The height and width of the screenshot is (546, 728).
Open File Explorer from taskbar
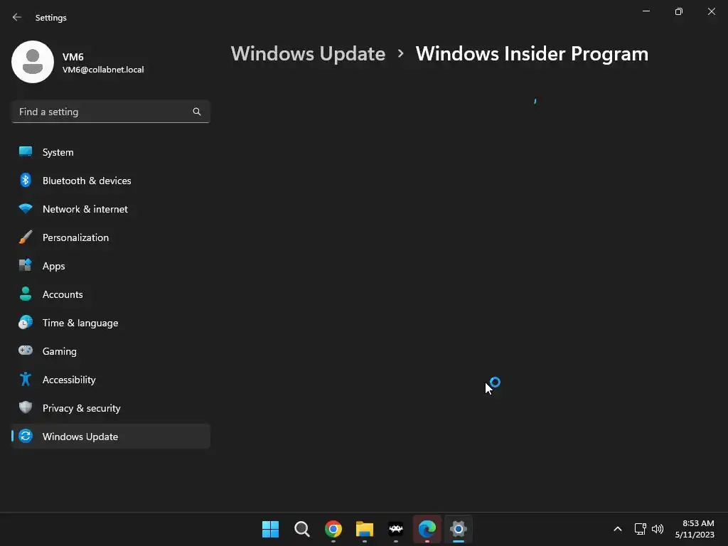pyautogui.click(x=365, y=529)
